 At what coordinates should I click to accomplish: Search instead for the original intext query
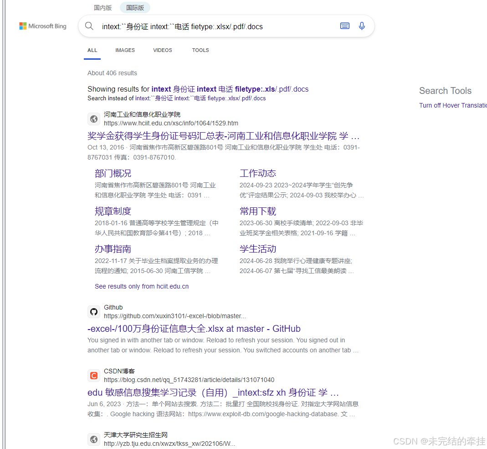point(200,98)
